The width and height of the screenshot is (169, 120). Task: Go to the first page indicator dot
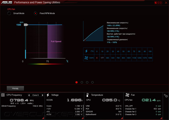77,82
